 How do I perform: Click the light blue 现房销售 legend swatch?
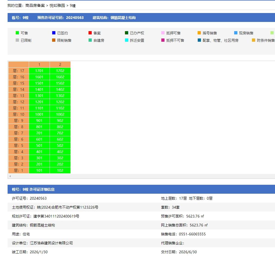(236, 33)
